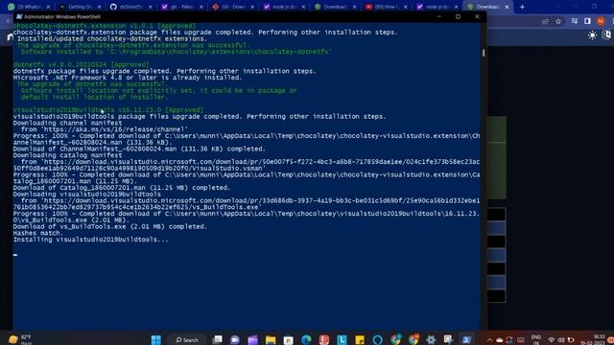614x345 pixels.
Task: Click the volume speaker tray icon
Action: coord(561,340)
